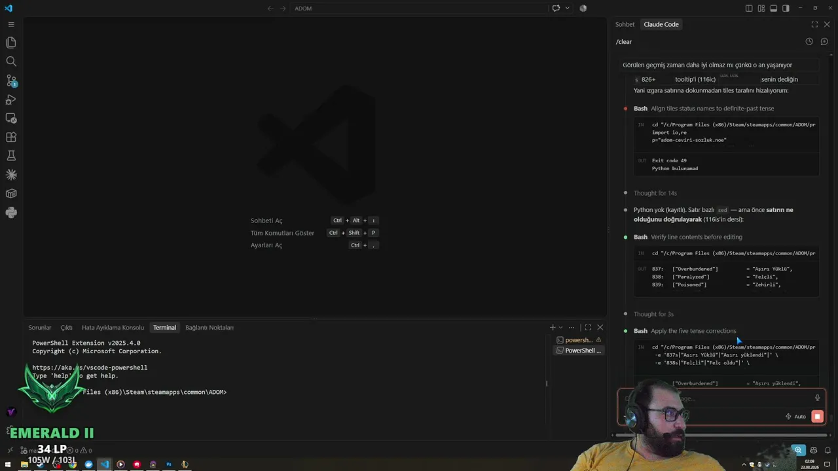
Task: Open terminal panel more actions menu
Action: pos(572,327)
